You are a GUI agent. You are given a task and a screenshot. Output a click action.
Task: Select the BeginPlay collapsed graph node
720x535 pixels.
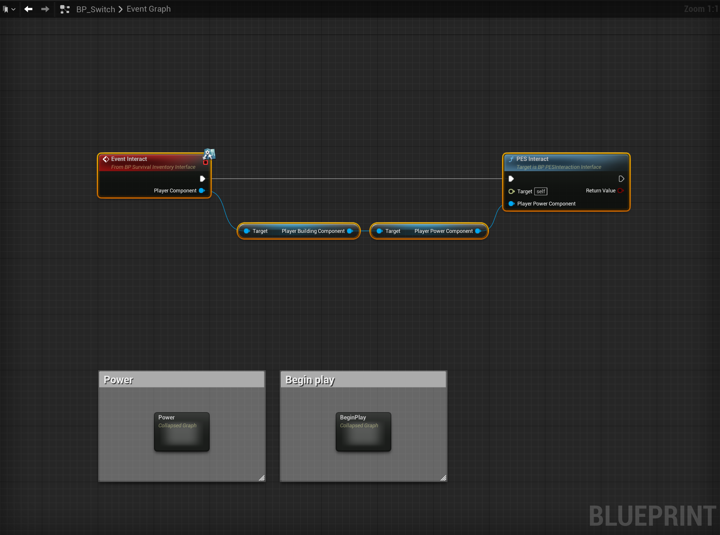[363, 432]
